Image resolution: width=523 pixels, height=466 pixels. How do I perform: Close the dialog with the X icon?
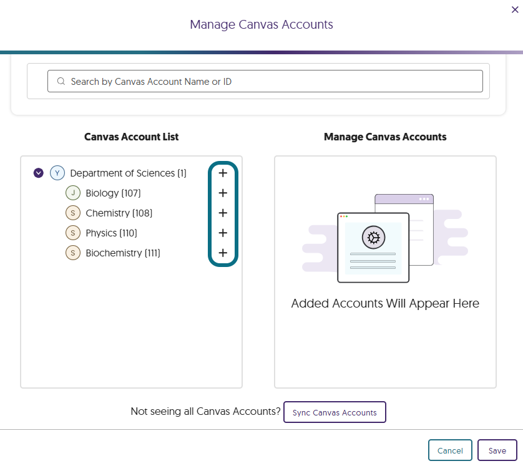[515, 9]
